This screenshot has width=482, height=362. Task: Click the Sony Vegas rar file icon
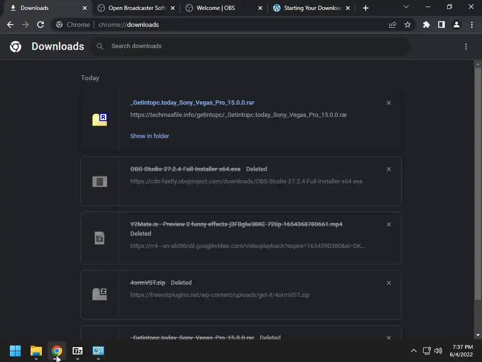tap(100, 120)
